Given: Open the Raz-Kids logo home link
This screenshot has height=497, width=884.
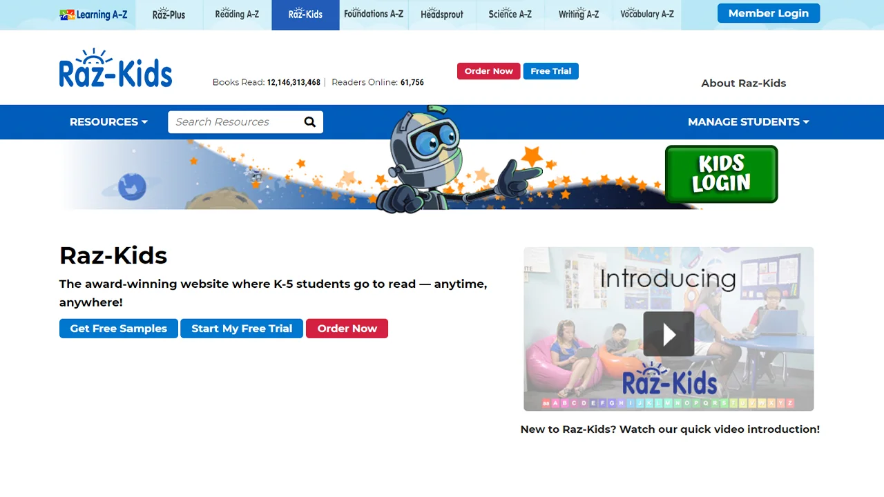Looking at the screenshot, I should click(115, 68).
